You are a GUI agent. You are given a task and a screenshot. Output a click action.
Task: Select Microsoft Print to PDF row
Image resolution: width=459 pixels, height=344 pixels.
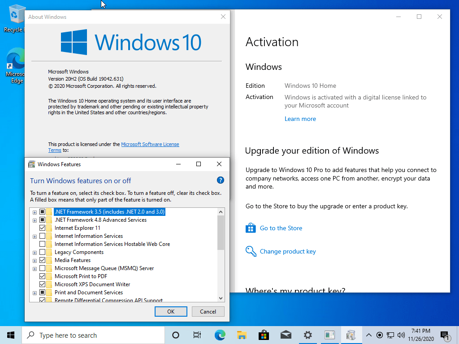81,276
